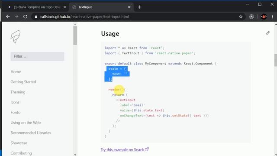This screenshot has width=277, height=156.
Task: Go to the Theming section
Action: (18, 92)
